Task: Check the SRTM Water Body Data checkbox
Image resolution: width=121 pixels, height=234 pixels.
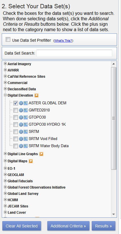Action: click(16, 146)
